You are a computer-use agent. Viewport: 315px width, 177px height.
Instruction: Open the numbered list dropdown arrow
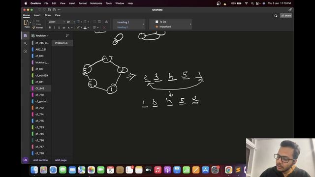click(88, 22)
